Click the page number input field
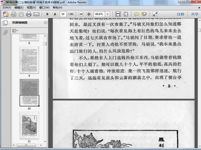 tap(63, 14)
